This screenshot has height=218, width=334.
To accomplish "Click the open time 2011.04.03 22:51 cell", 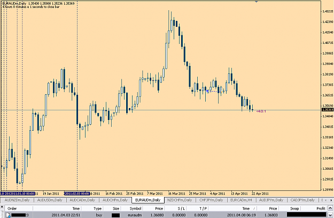I will (x=66, y=215).
